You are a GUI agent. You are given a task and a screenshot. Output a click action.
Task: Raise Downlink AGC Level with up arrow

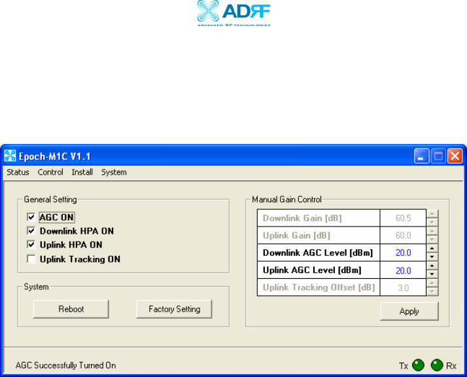(x=432, y=248)
